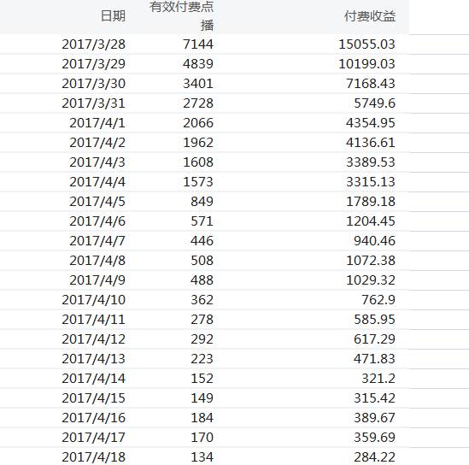Select the cell with value 152
The width and height of the screenshot is (469, 465).
click(202, 379)
